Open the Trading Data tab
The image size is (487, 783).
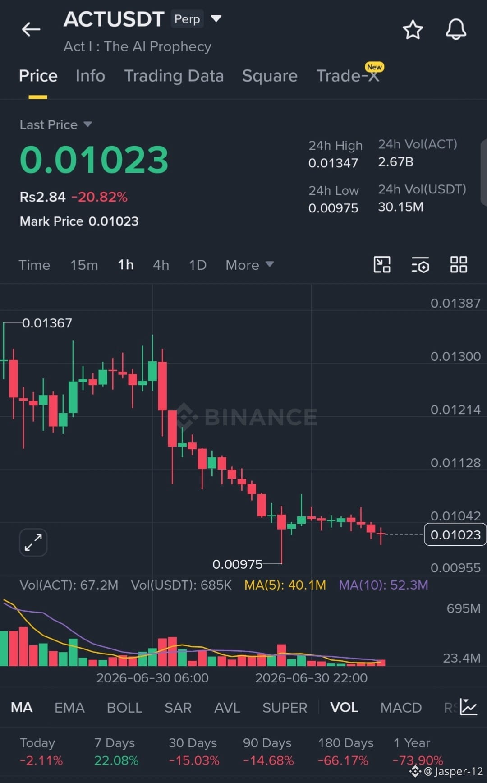[x=174, y=76]
